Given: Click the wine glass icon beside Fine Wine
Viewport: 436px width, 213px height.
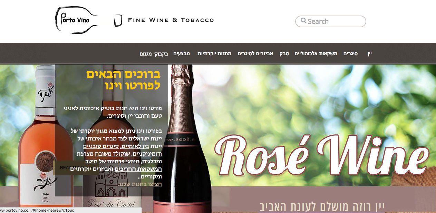Looking at the screenshot, I should pyautogui.click(x=118, y=20).
